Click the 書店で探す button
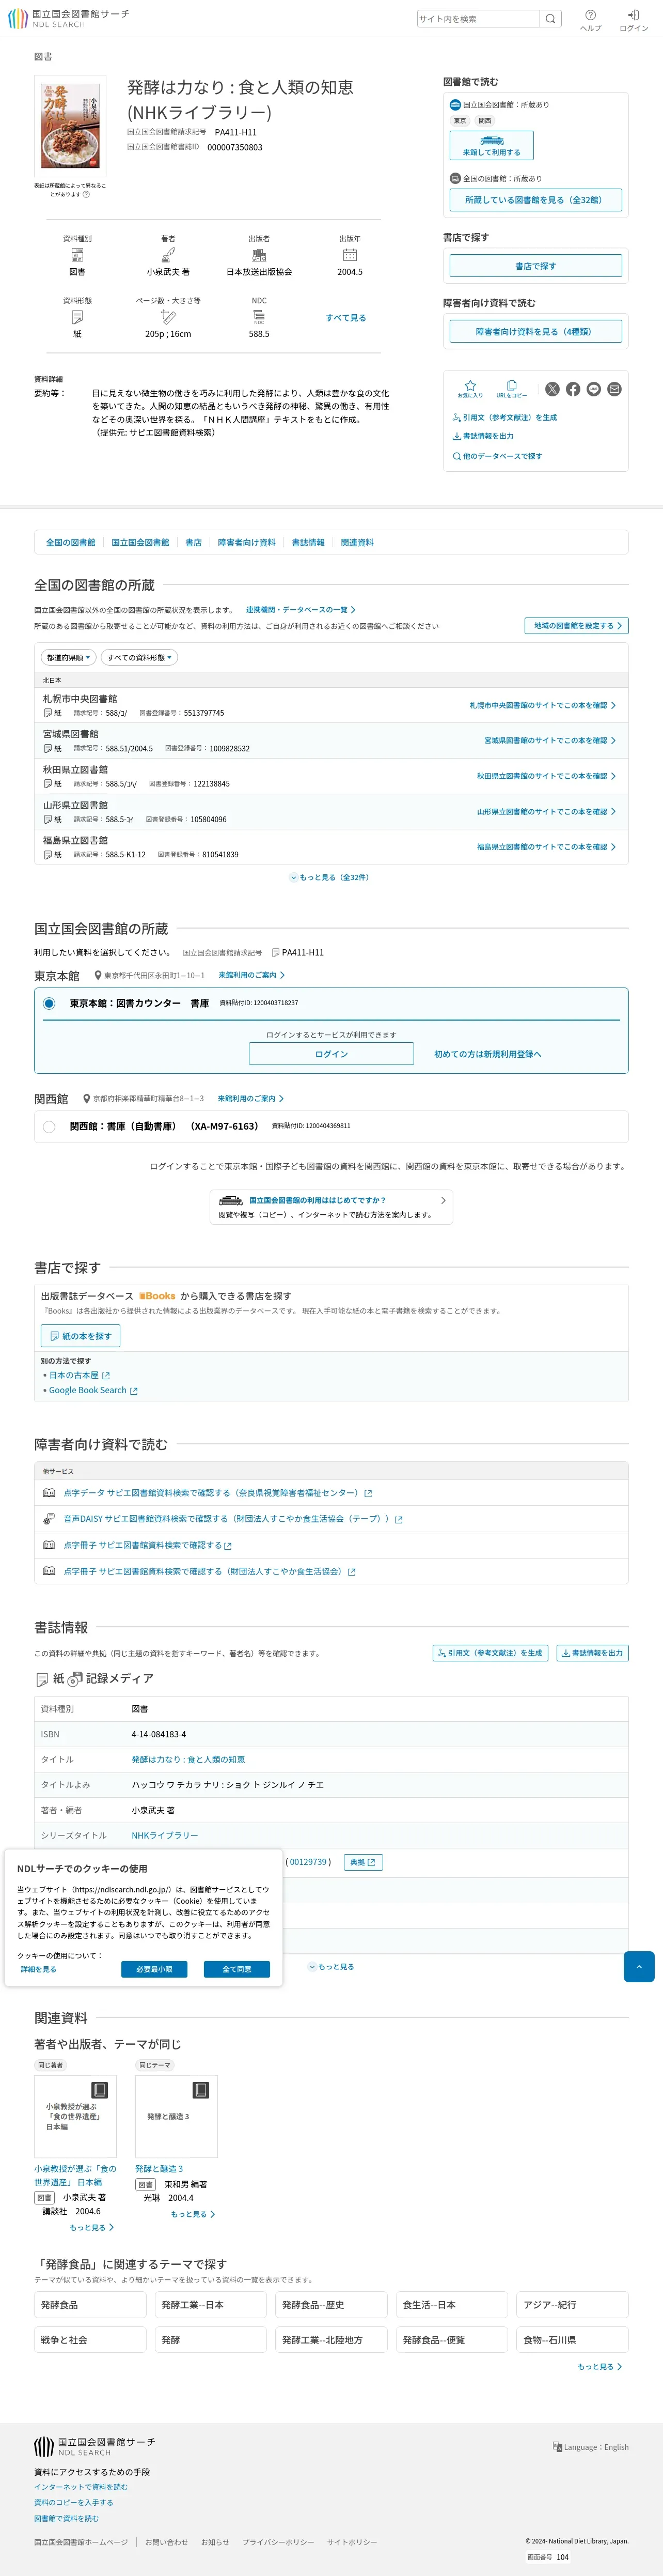The height and width of the screenshot is (2576, 663). (x=535, y=266)
